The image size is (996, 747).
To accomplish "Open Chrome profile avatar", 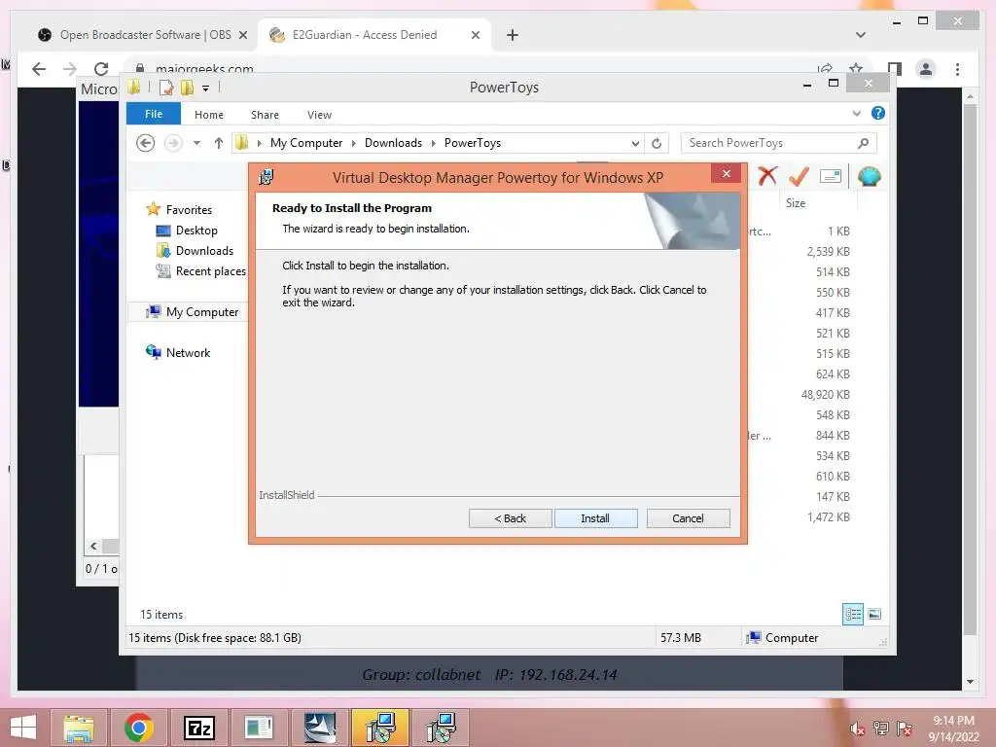I will [926, 69].
